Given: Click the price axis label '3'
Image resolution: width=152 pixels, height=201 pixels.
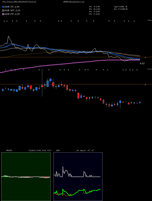Looking at the screenshot, I should (x=145, y=85).
